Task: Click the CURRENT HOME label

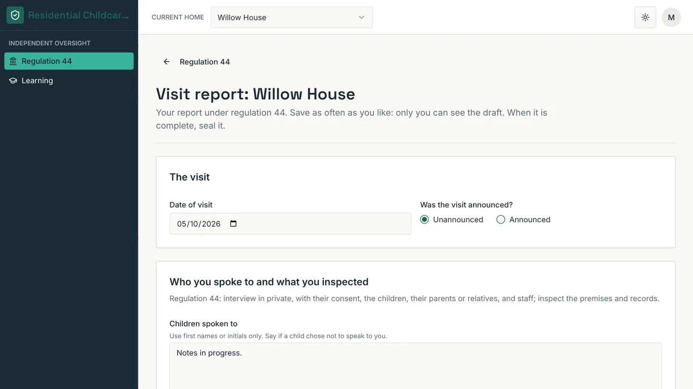Action: pyautogui.click(x=178, y=17)
